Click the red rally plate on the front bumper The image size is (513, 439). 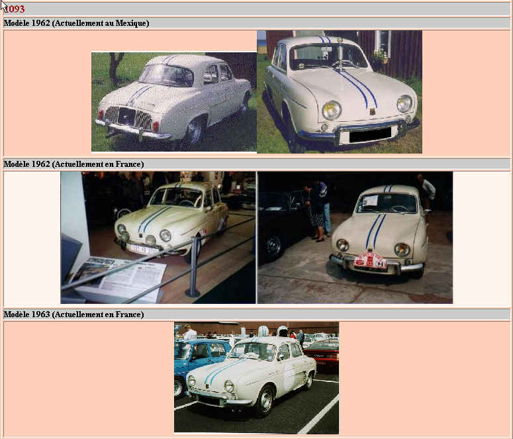370,261
